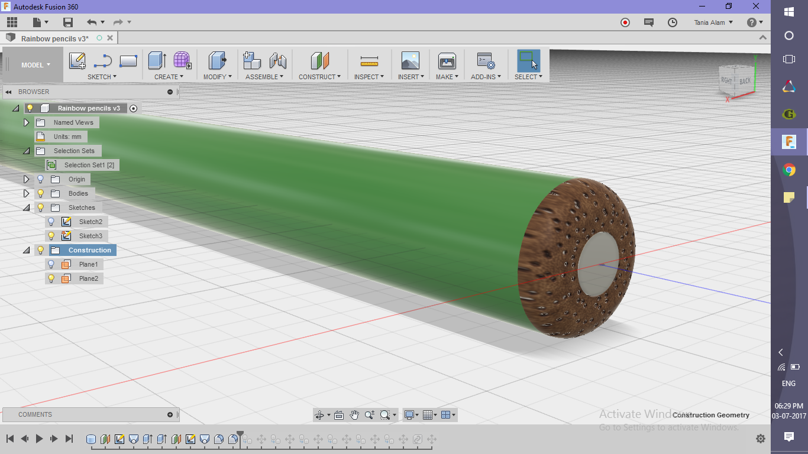Open the Display Settings dropdown
Screen dimensions: 808x454
pyautogui.click(x=412, y=415)
